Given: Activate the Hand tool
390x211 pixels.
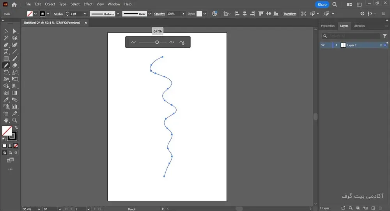Looking at the screenshot, I should pos(6,120).
